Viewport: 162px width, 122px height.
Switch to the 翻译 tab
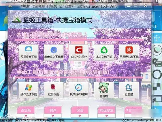tap(53, 110)
